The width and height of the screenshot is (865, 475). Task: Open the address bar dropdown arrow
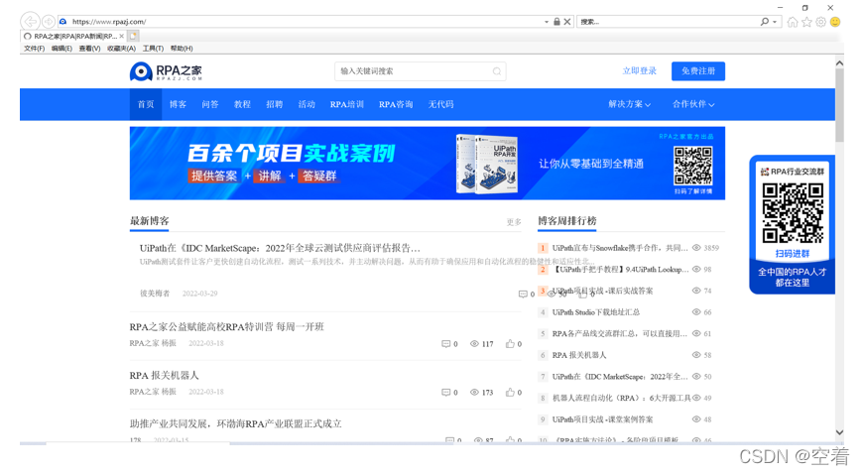point(547,22)
